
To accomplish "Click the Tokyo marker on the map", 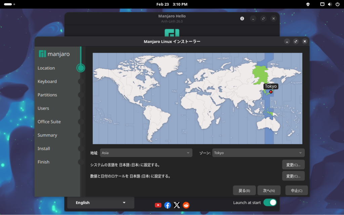I will [271, 92].
